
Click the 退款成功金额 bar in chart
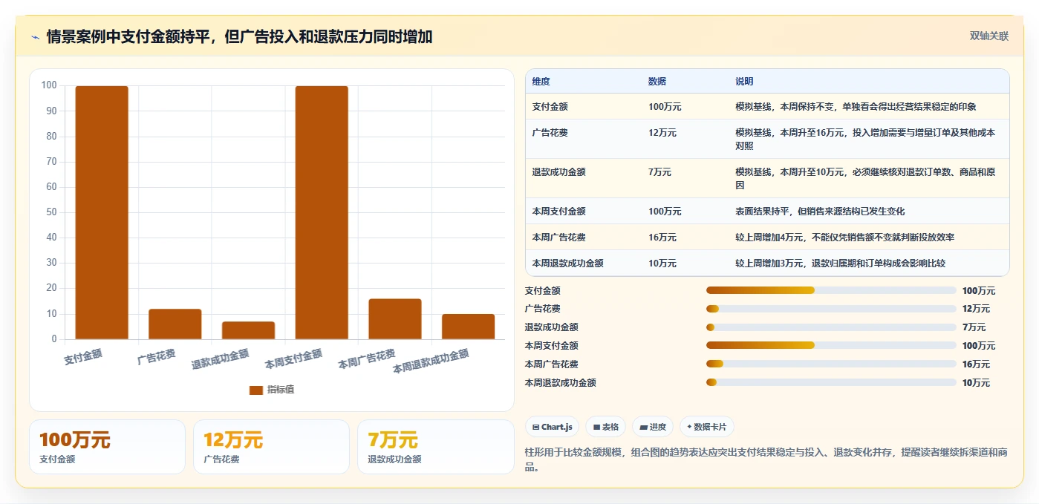pyautogui.click(x=248, y=330)
